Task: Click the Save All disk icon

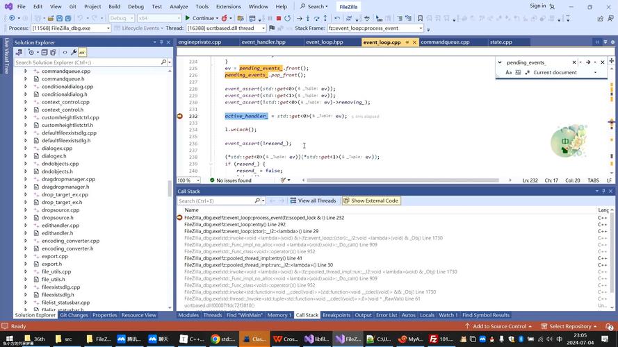Action: [68, 18]
